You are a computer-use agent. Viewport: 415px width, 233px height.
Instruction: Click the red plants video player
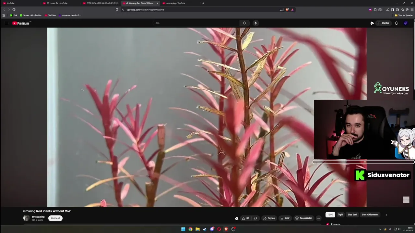point(207,117)
